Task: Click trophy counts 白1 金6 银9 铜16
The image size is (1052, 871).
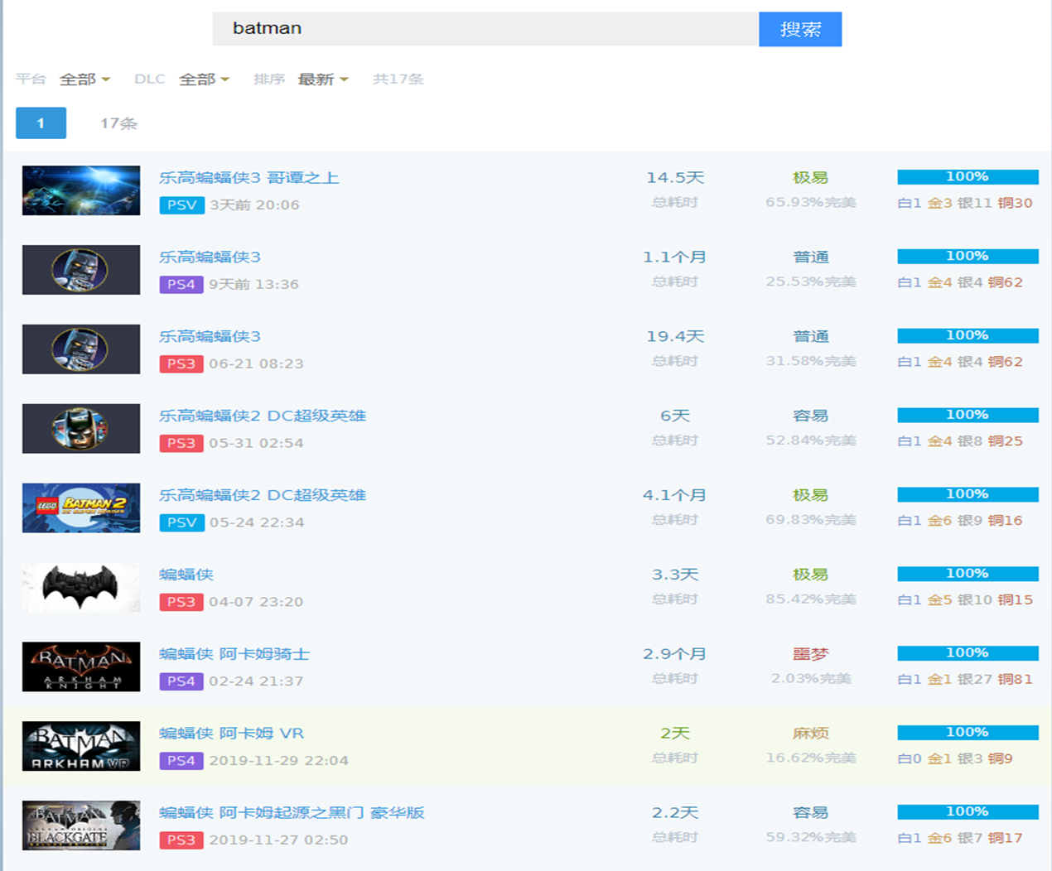Action: [960, 521]
